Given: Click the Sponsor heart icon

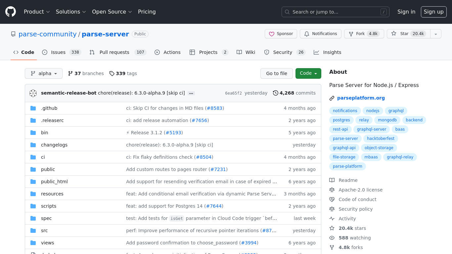Looking at the screenshot, I should pos(272,34).
